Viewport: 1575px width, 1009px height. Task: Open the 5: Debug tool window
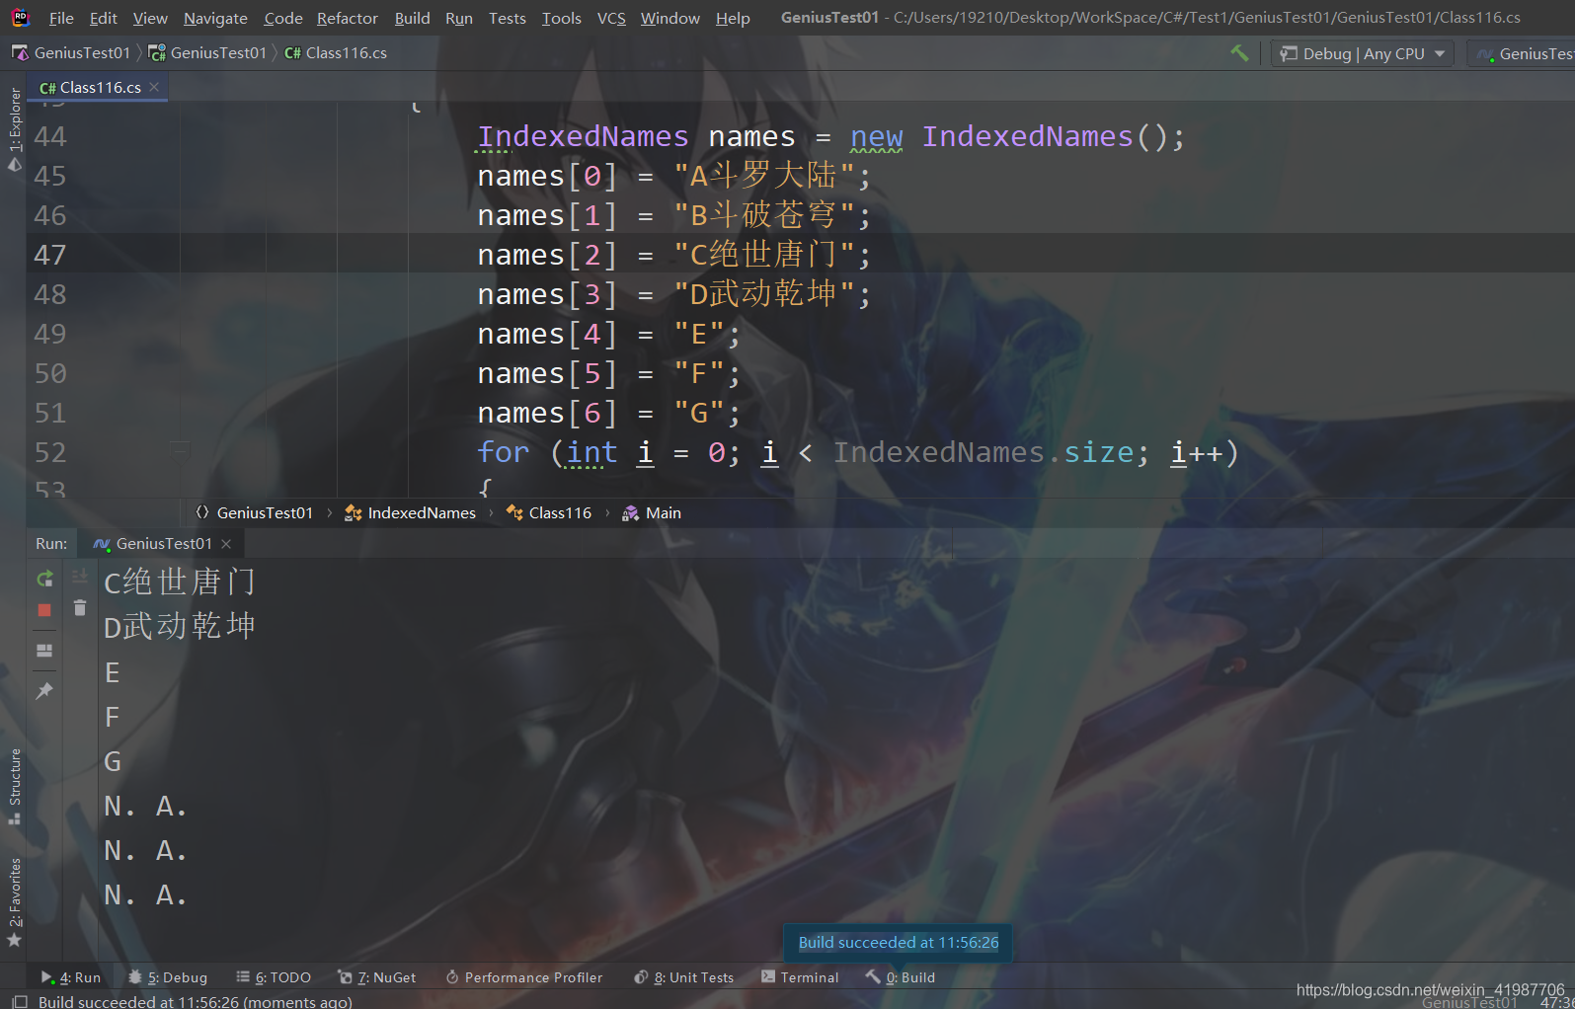[168, 977]
